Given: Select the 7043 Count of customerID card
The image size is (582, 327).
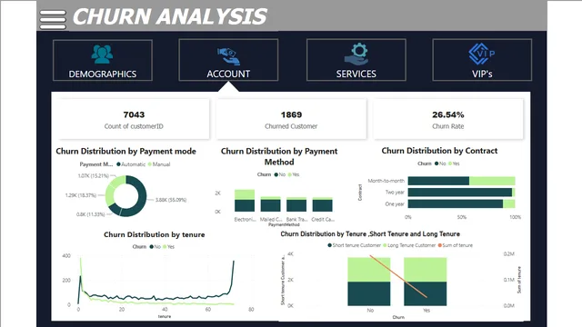Looking at the screenshot, I should tap(134, 119).
